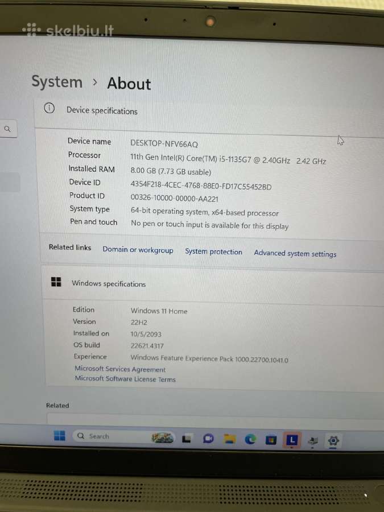Viewport: 384px width, 512px height.
Task: Click the About heading in breadcrumb
Action: coord(129,84)
